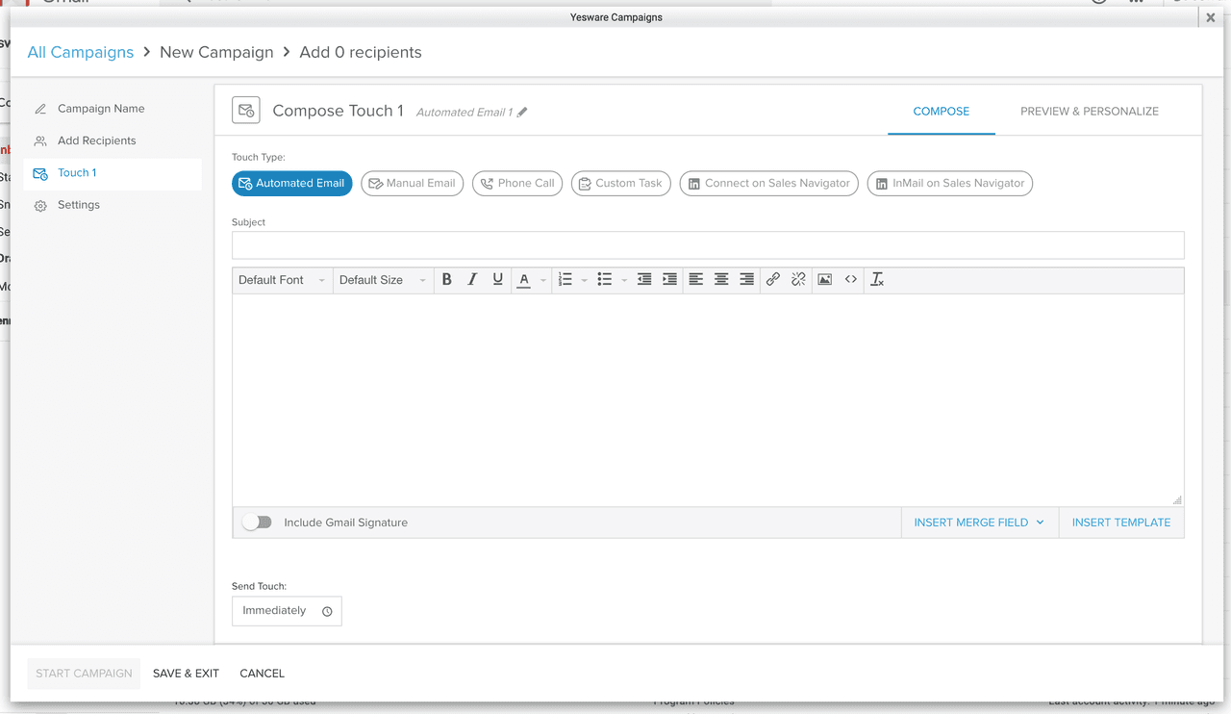Center align text

[721, 280]
